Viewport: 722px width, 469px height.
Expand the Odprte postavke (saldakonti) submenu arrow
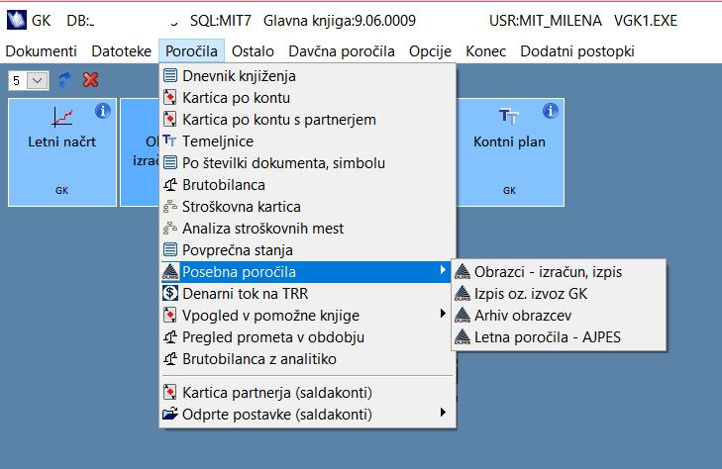(443, 412)
